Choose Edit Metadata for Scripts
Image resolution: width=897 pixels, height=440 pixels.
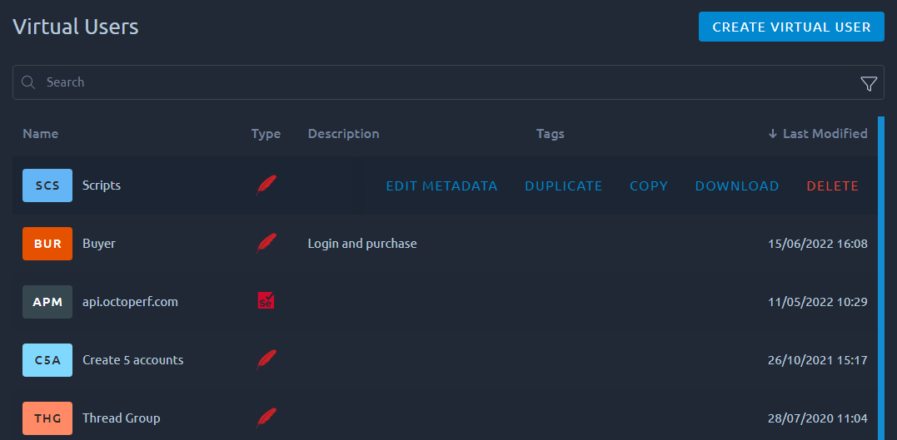point(441,186)
